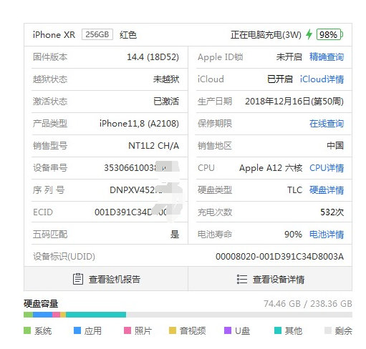The image size is (366, 349).
Task: Click product type iPhone11,8 (A2108)
Action: tap(139, 124)
